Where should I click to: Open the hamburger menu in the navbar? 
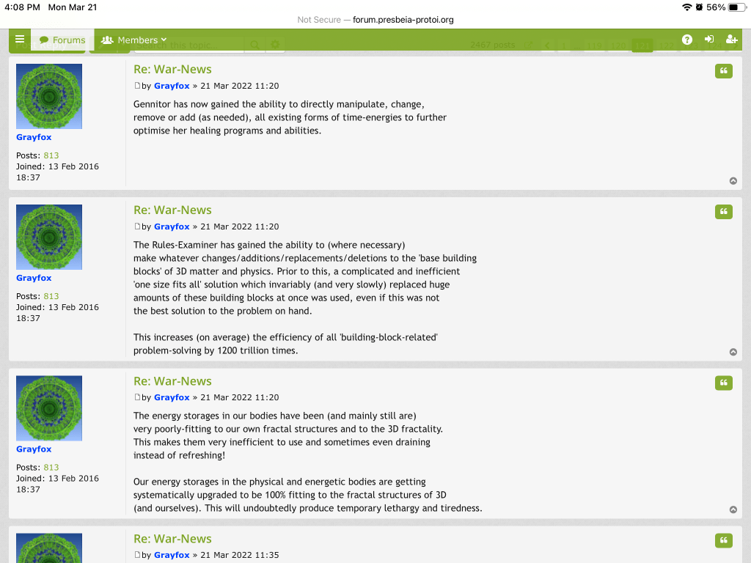tap(20, 40)
